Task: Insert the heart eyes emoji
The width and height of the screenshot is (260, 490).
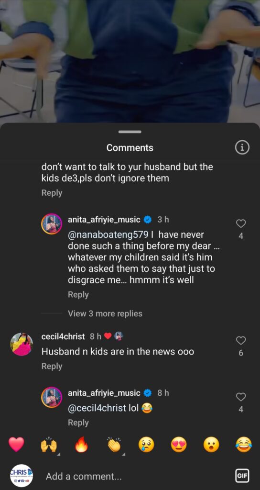Action: point(179,445)
